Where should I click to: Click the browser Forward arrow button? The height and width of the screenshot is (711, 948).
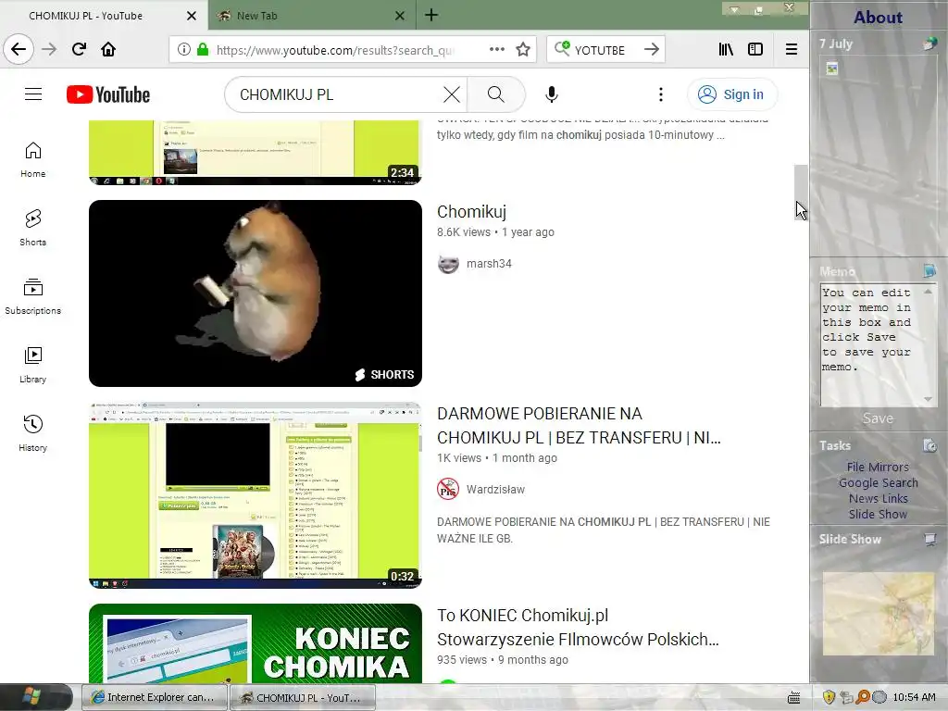pyautogui.click(x=49, y=49)
